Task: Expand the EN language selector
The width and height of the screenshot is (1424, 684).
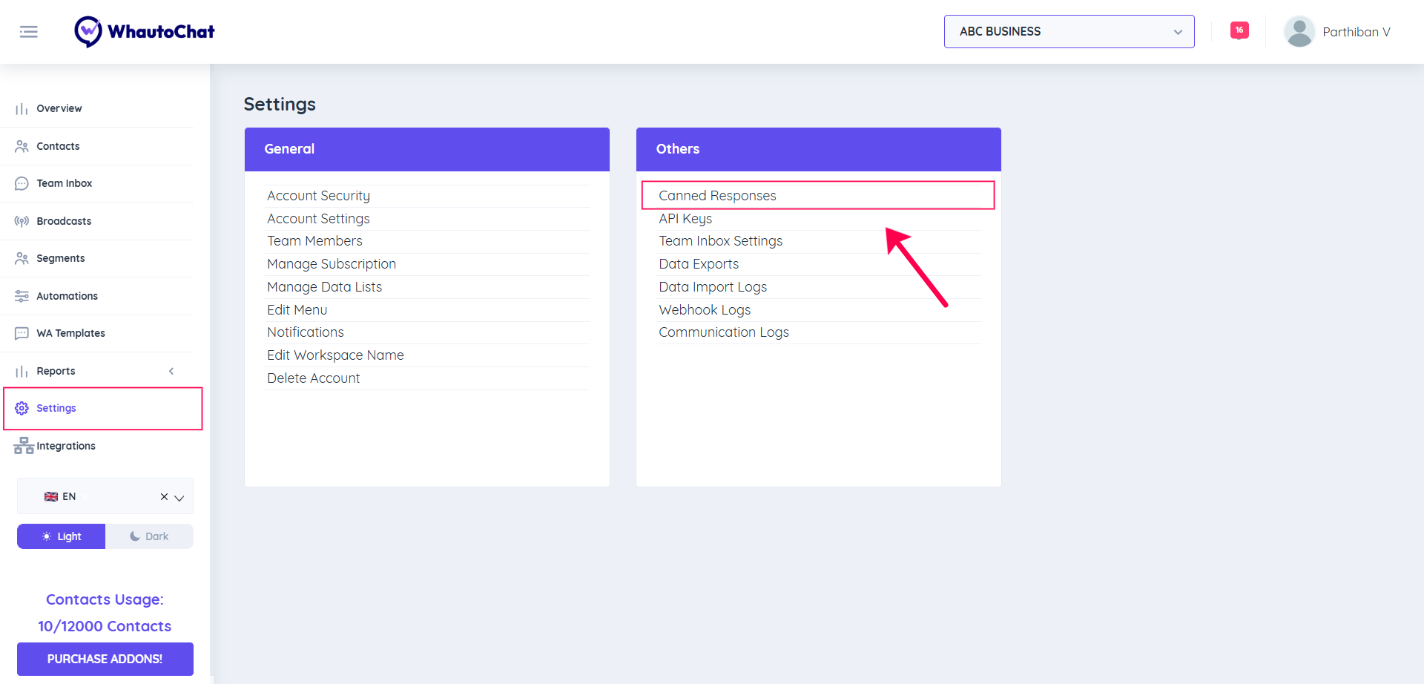Action: click(179, 496)
